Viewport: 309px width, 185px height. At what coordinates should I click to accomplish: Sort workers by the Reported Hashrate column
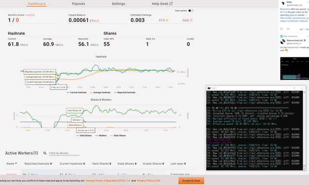38,164
